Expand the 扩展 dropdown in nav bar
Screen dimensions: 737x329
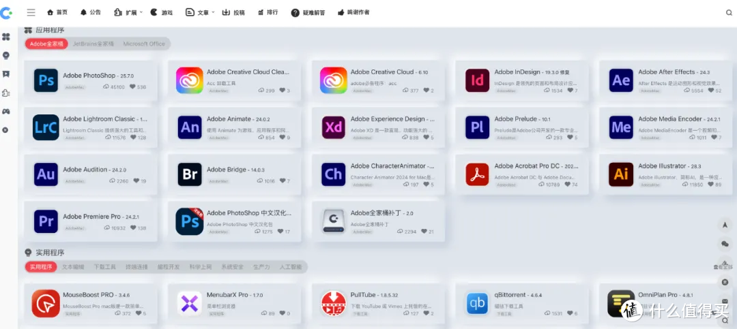click(128, 13)
